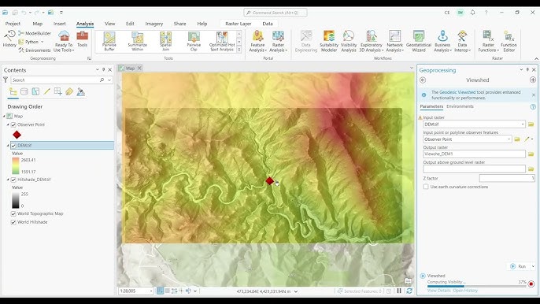Browse for input raster folder icon
Viewport: 540px width, 304px height.
pyautogui.click(x=531, y=124)
